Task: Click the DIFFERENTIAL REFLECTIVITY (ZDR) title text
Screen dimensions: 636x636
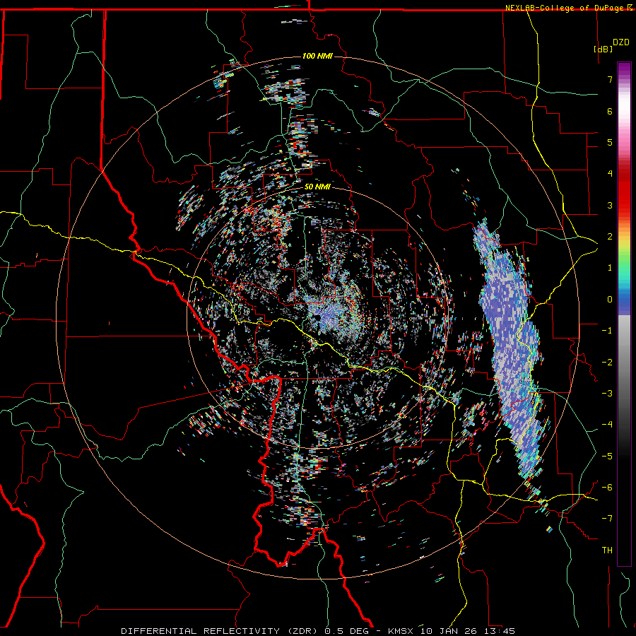Action: pyautogui.click(x=221, y=631)
